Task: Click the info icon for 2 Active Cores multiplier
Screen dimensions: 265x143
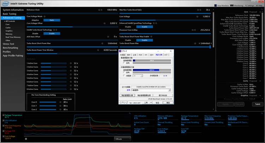Action: (71, 67)
